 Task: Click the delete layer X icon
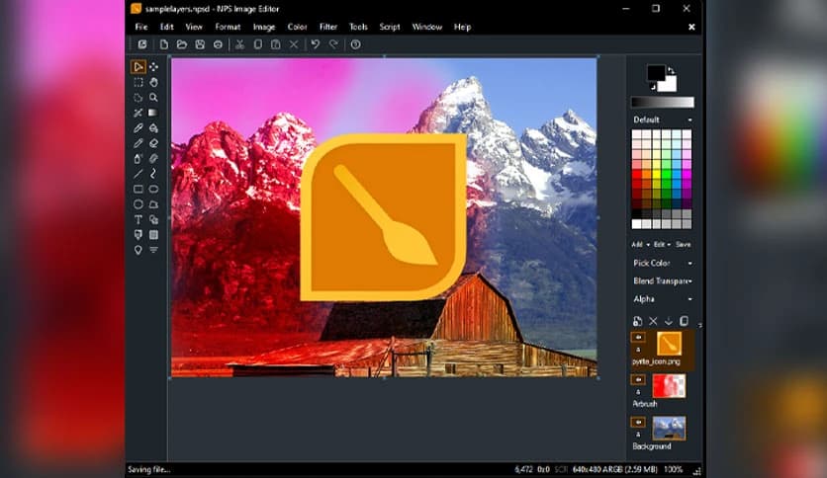[653, 321]
